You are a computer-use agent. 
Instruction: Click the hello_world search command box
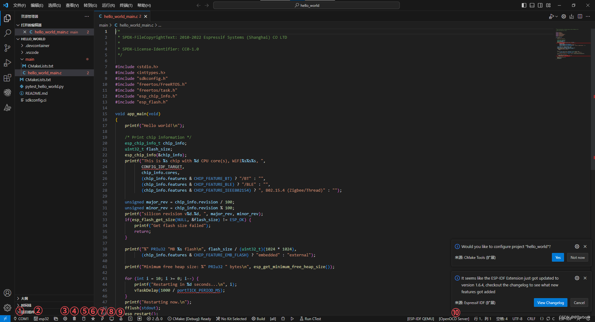pyautogui.click(x=306, y=5)
